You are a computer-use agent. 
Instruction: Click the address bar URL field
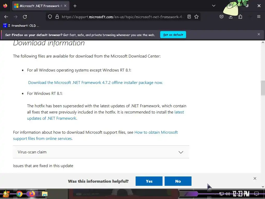122,17
